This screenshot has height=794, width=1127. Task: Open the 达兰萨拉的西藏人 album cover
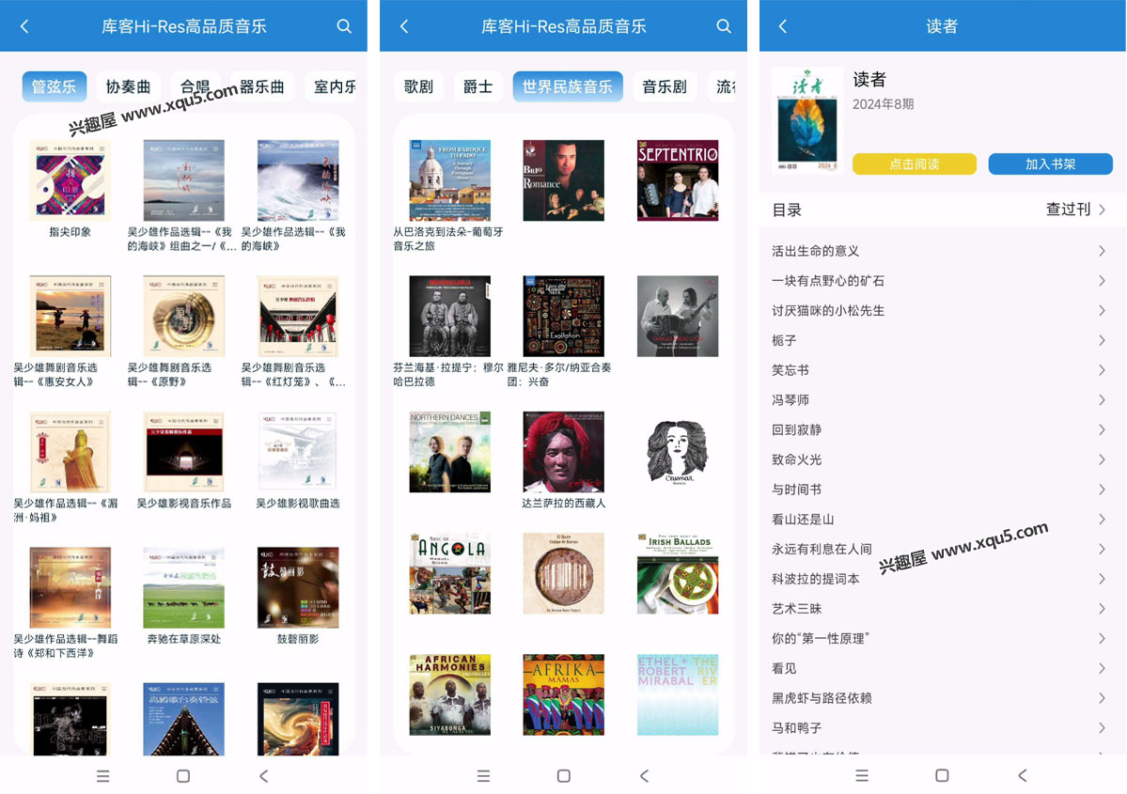tap(564, 451)
